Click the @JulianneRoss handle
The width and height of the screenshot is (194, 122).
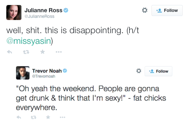[x=39, y=16]
